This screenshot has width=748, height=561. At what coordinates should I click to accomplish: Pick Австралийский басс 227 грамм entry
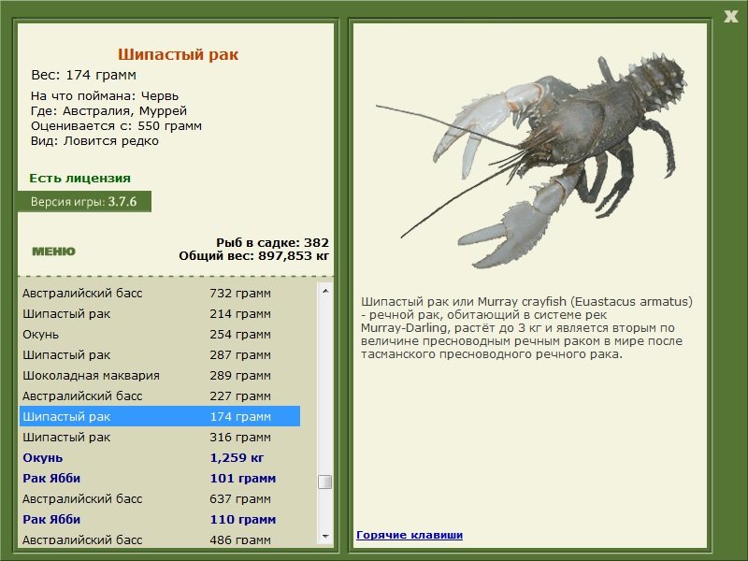coord(160,396)
